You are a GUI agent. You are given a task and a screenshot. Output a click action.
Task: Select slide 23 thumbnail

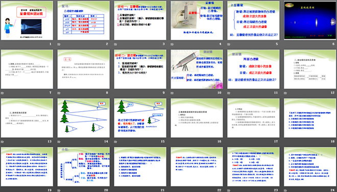253,166
